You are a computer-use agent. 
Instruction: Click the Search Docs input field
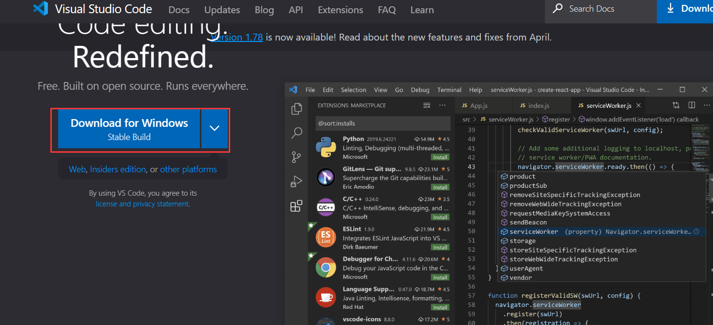click(600, 9)
